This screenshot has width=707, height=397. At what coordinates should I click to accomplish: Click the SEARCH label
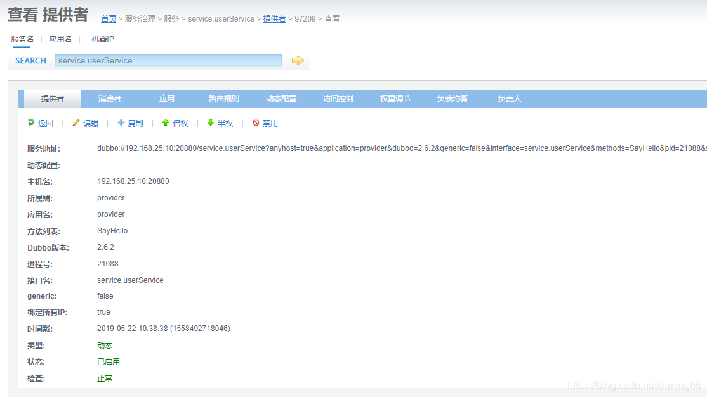(30, 60)
